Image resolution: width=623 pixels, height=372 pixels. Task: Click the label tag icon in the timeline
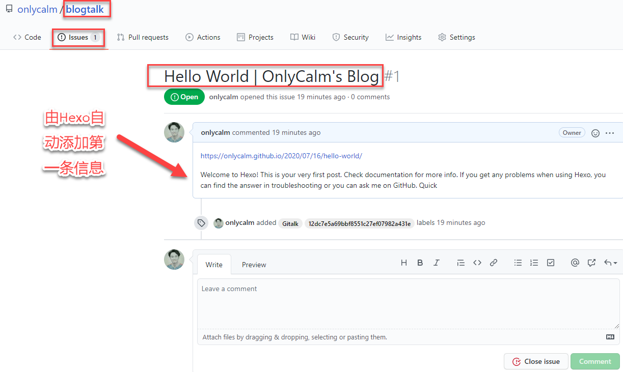point(201,223)
